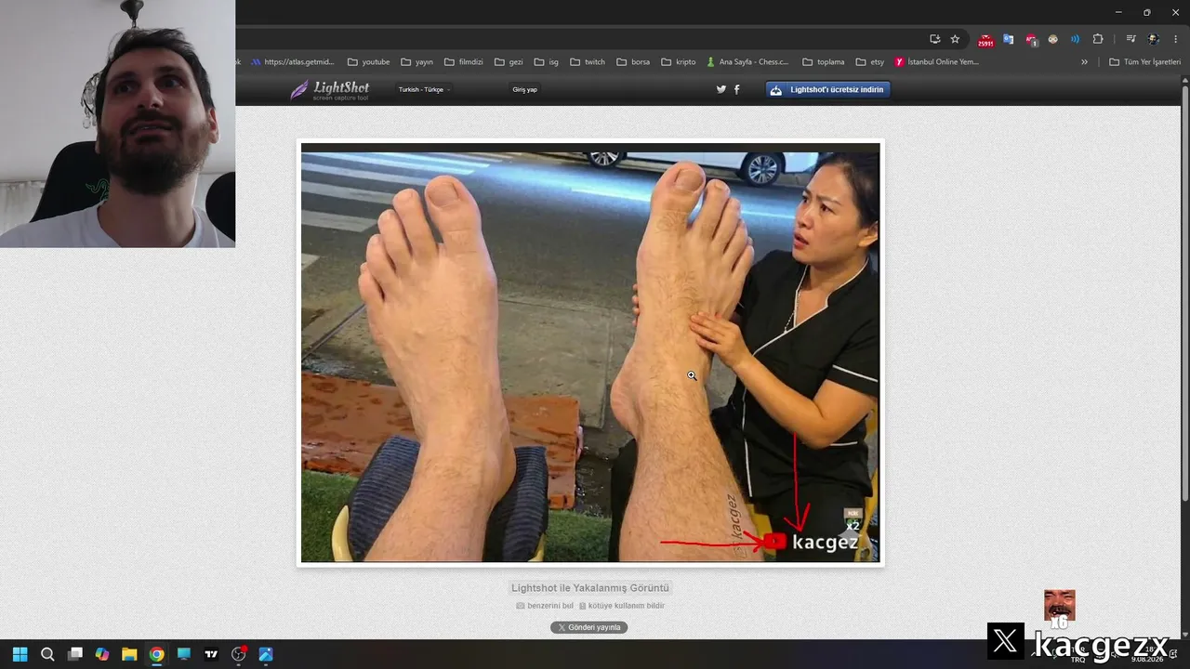Open the LightShot Facebook page icon

click(737, 89)
